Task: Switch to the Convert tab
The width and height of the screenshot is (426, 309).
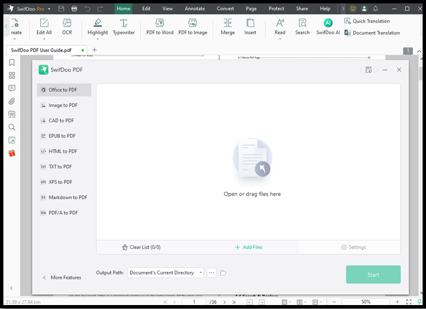Action: pos(225,8)
